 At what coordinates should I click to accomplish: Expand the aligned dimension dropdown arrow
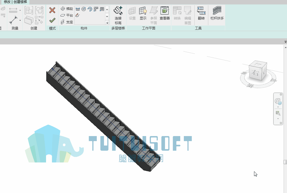coord(20,10)
